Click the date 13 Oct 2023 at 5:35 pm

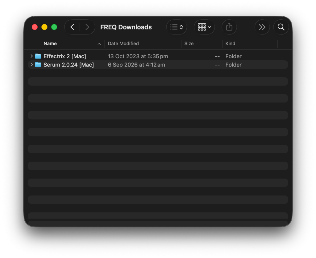138,56
